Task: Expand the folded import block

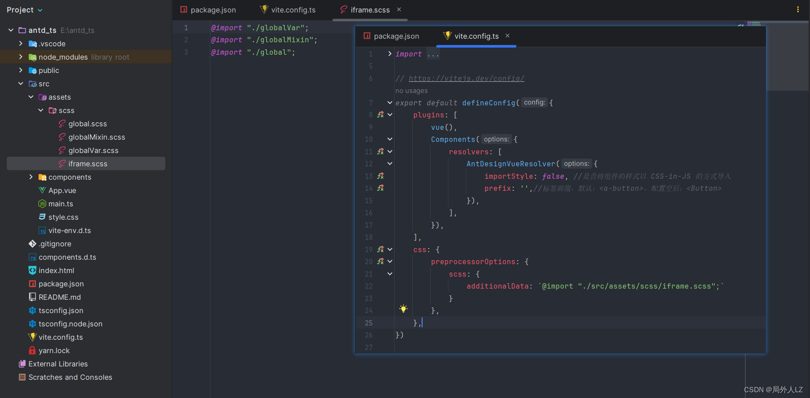Action: coord(390,54)
